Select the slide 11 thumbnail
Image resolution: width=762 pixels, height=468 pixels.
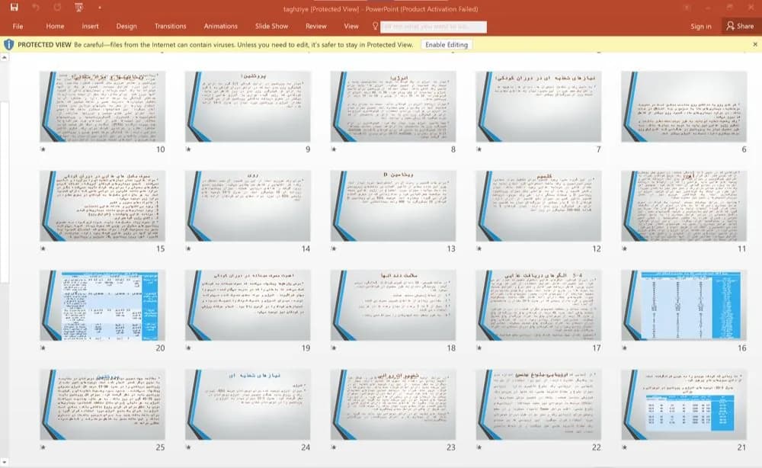(x=684, y=206)
